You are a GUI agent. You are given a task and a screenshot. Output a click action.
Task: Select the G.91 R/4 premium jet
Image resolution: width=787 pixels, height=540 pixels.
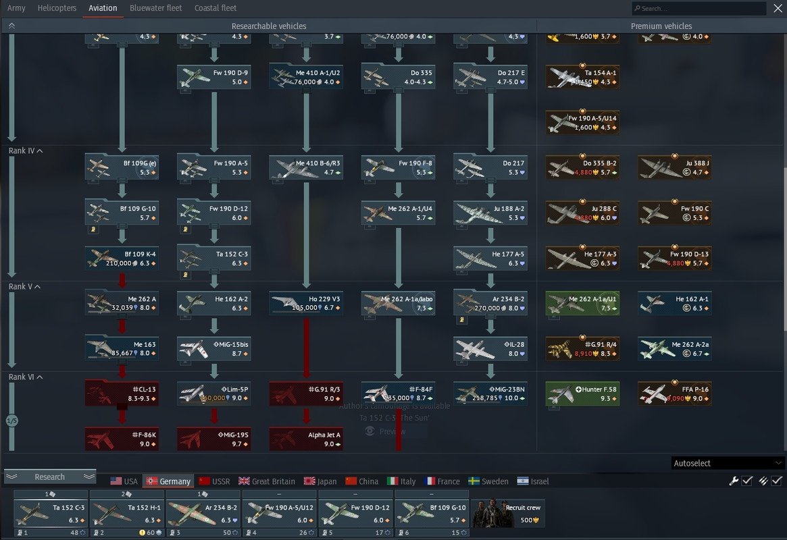582,348
